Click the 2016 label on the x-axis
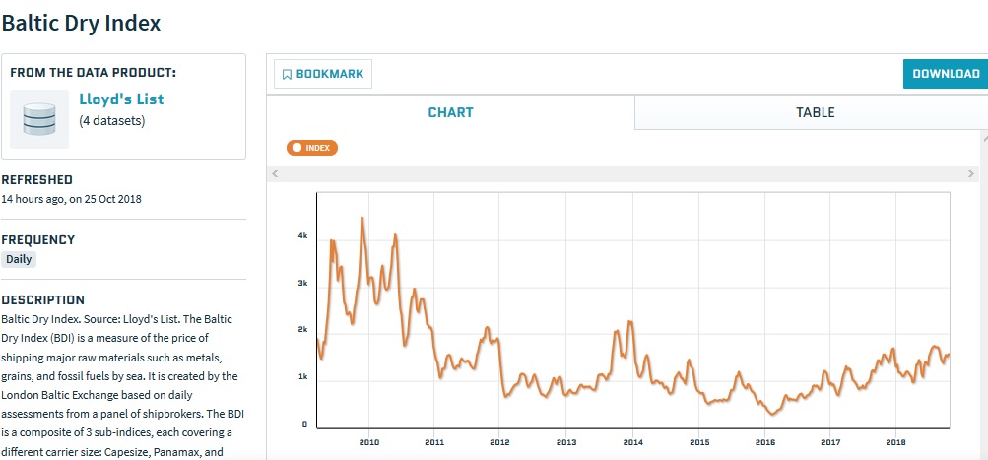The height and width of the screenshot is (460, 988). click(764, 443)
